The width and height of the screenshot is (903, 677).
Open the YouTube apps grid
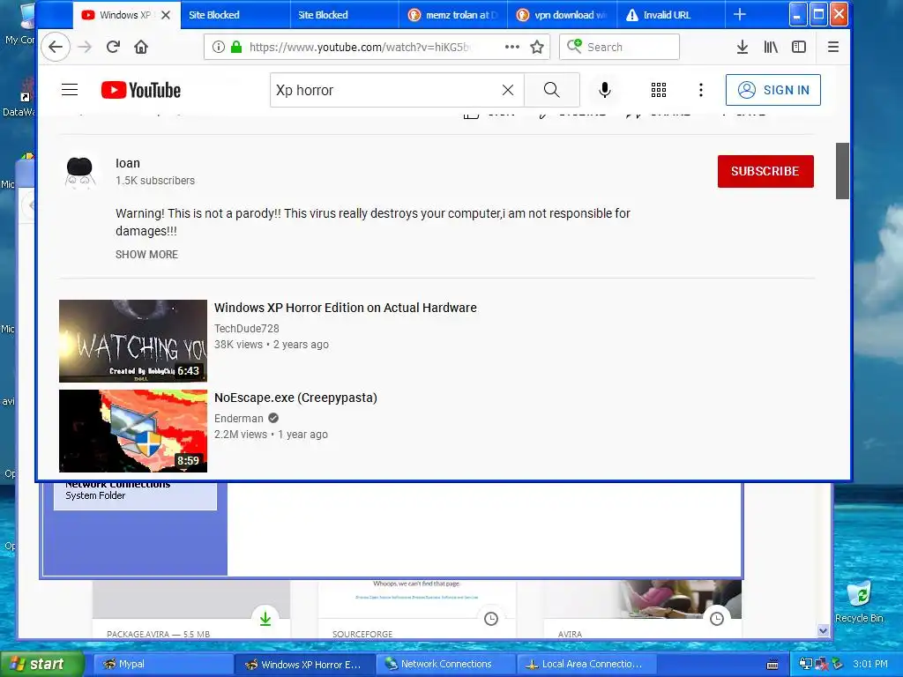[x=658, y=90]
